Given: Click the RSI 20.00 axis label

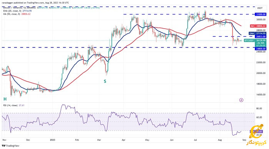Looking at the screenshot, I should pyautogui.click(x=259, y=135).
